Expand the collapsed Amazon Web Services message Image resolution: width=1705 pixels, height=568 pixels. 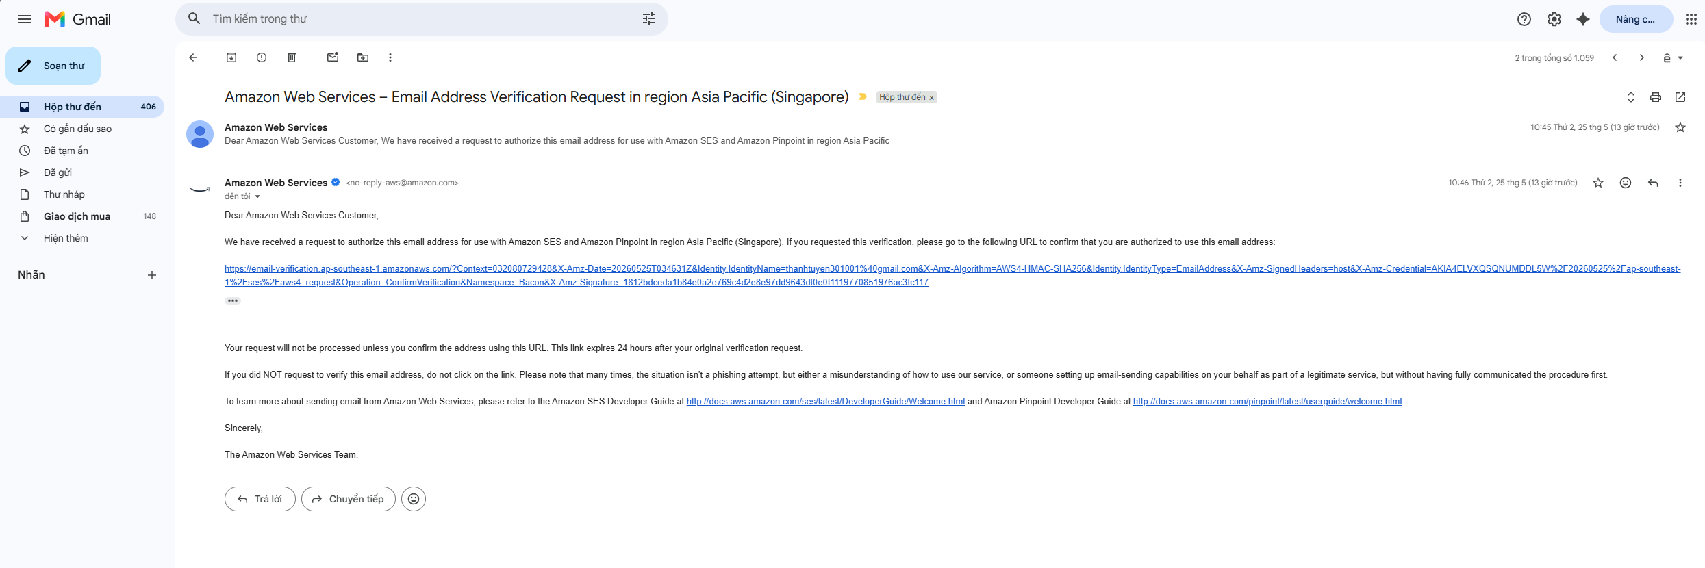click(931, 134)
